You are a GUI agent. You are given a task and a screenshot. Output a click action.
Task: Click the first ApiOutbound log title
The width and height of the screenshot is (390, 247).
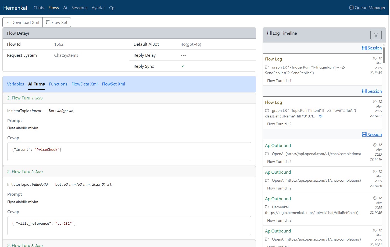pyautogui.click(x=278, y=146)
